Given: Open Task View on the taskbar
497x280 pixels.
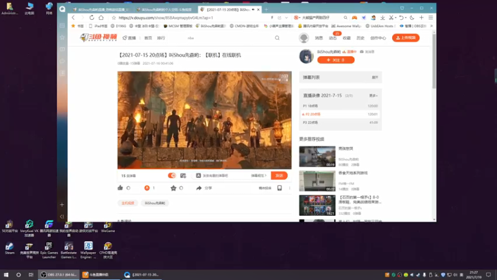Looking at the screenshot, I should 30,274.
